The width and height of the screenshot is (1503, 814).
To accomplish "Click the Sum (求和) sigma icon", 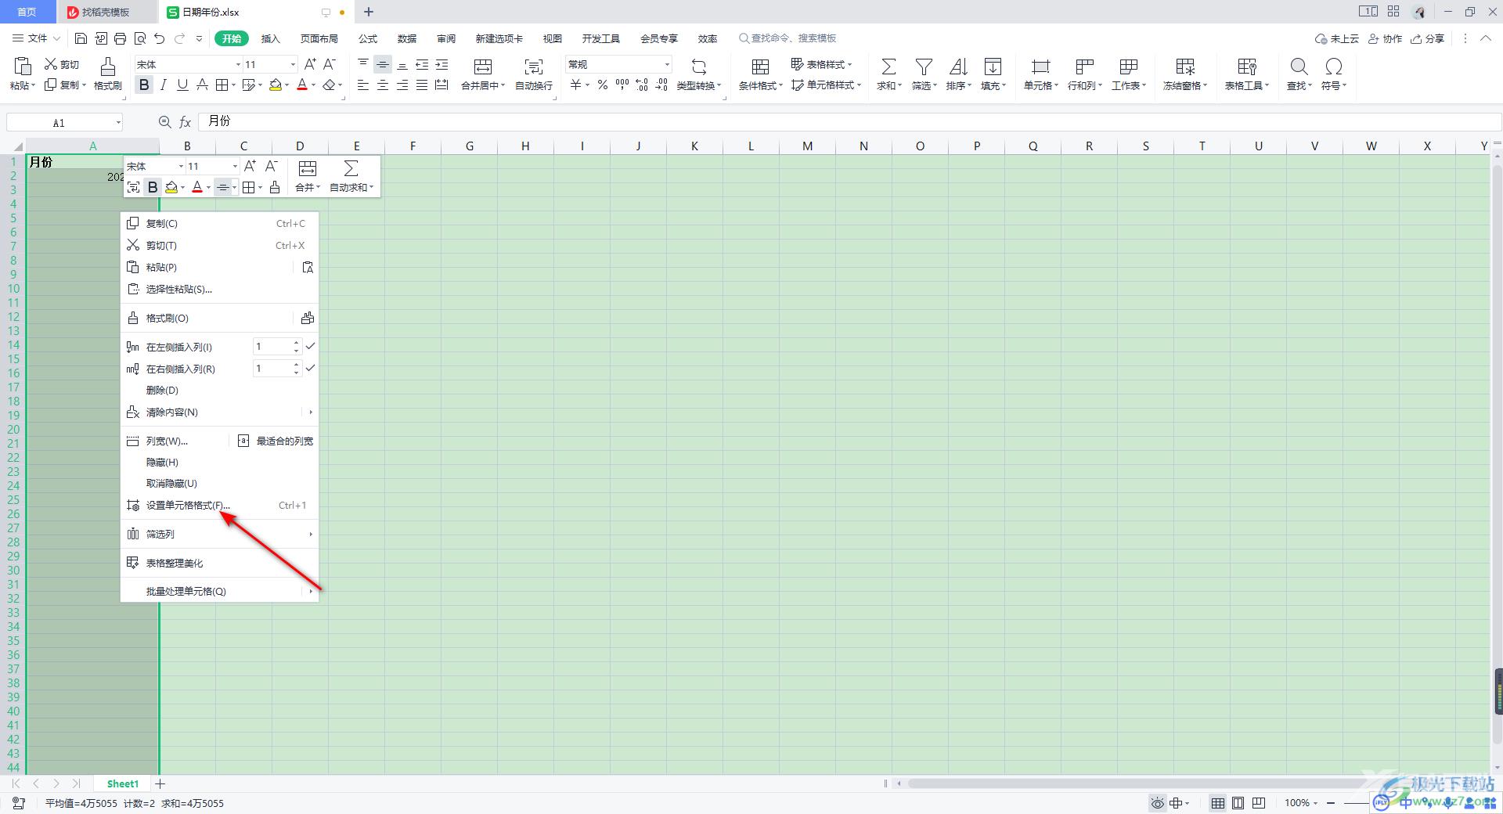I will click(888, 67).
